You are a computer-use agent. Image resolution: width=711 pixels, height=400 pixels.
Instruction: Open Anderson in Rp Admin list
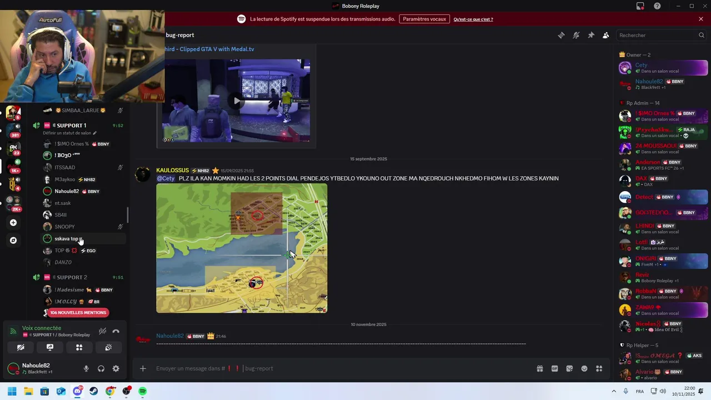point(663,164)
